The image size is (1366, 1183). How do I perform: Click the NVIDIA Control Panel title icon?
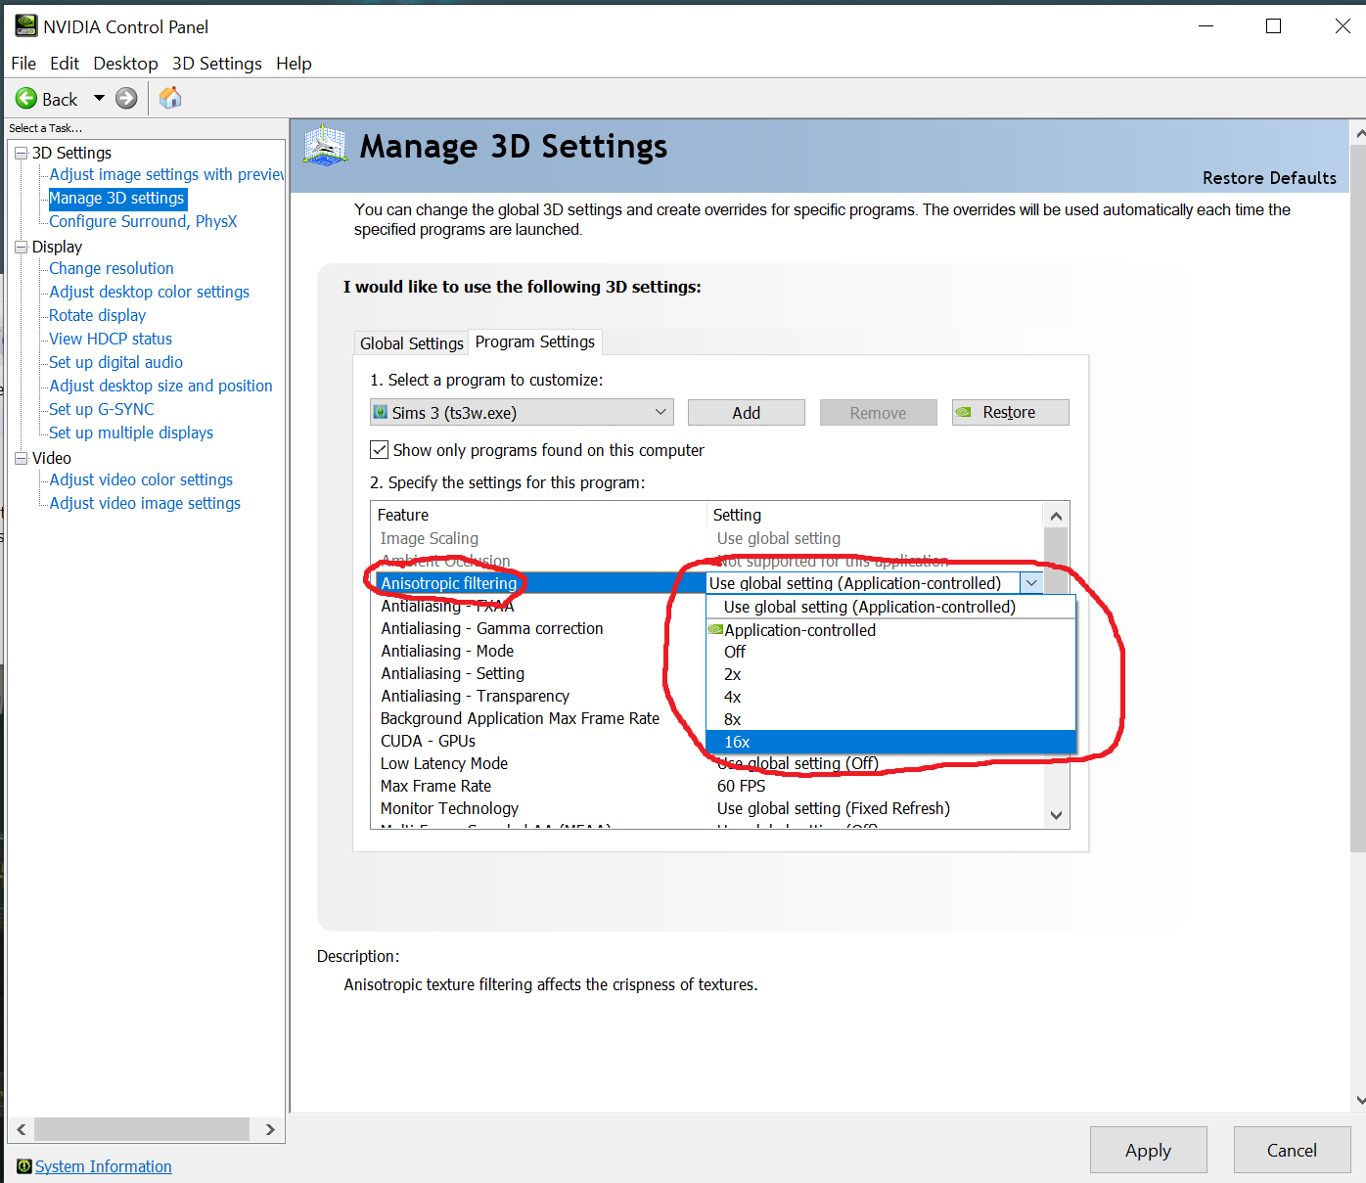click(x=25, y=26)
